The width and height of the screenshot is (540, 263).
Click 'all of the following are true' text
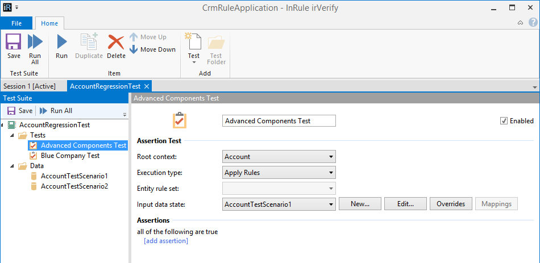point(177,232)
